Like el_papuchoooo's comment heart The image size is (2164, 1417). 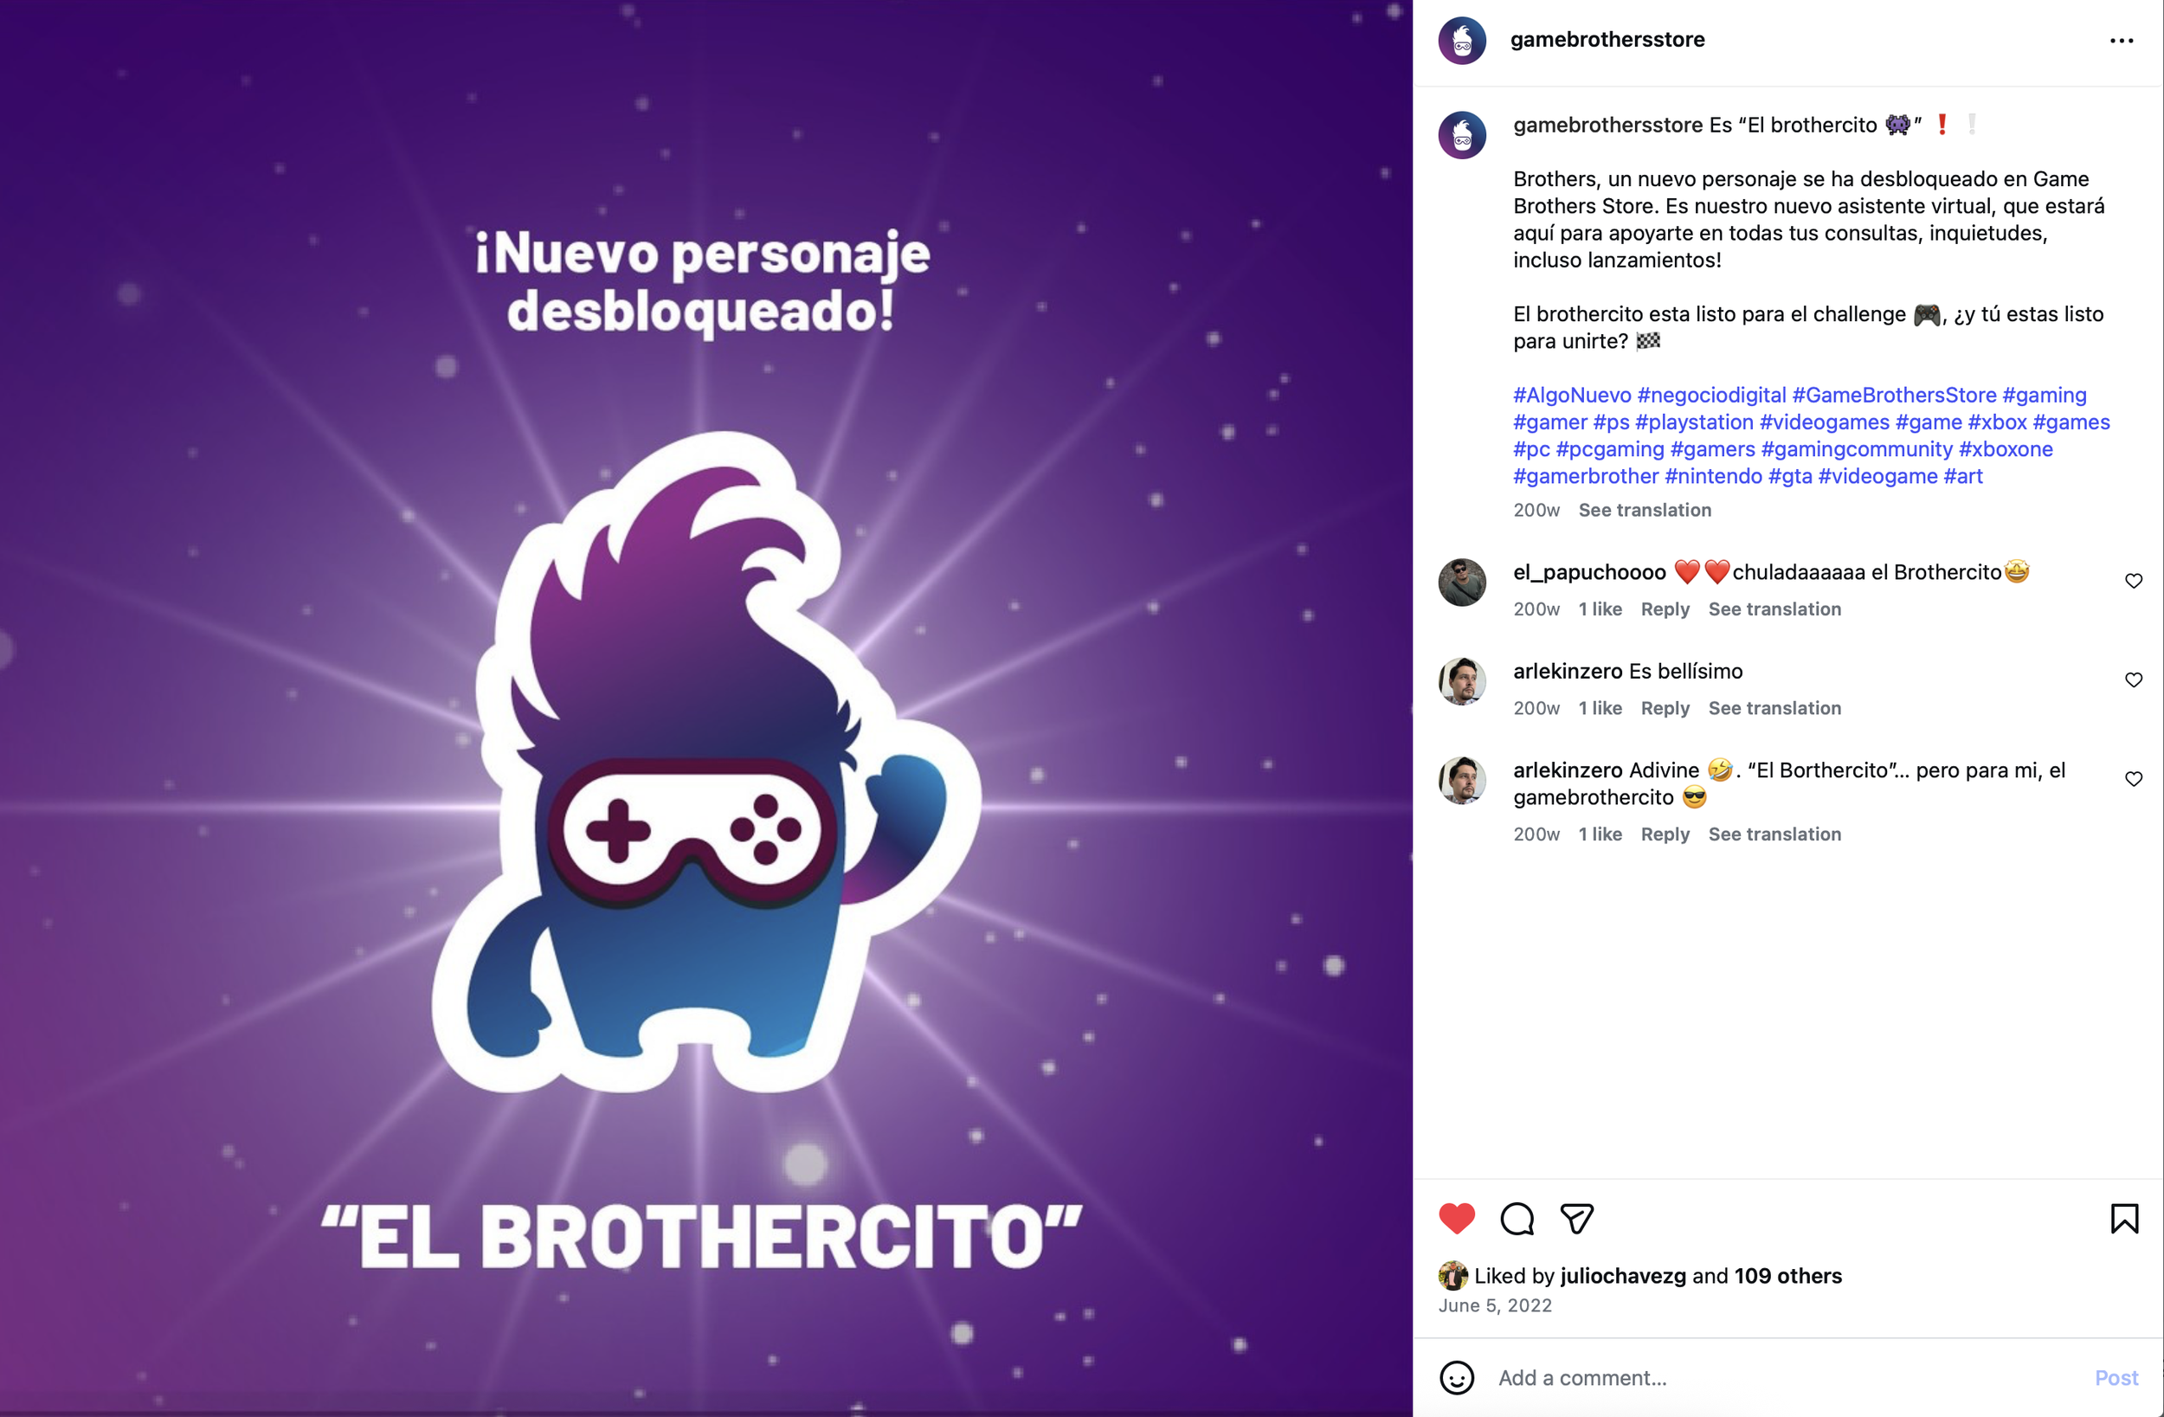click(x=2133, y=580)
